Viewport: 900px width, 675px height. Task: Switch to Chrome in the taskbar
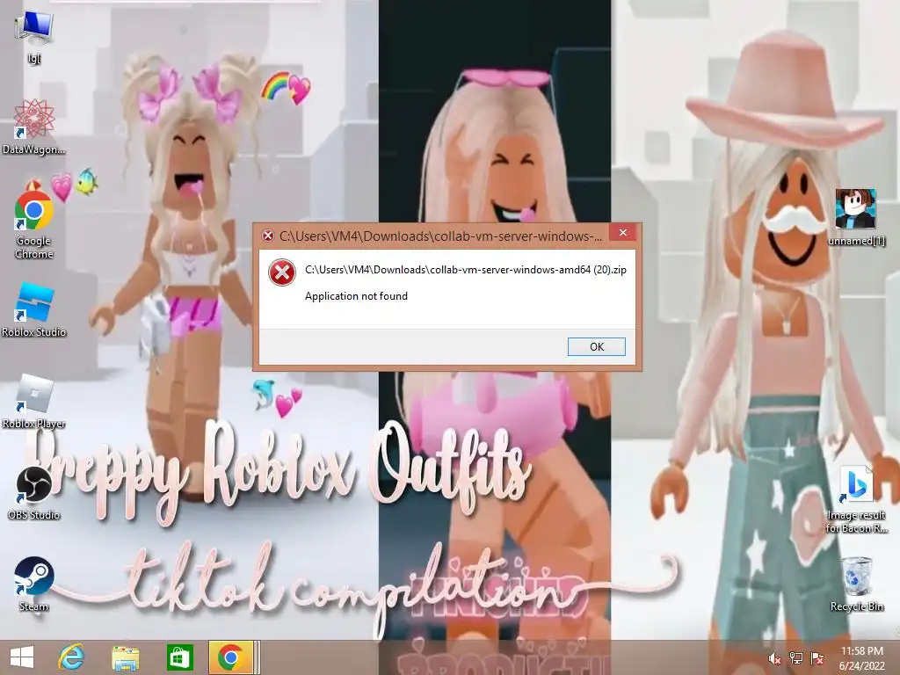point(231,657)
